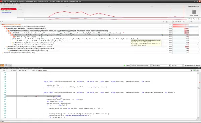This screenshot has width=201, height=123.
Task: Select DataObject.Site.Get_Url method row
Action: [x=29, y=37]
